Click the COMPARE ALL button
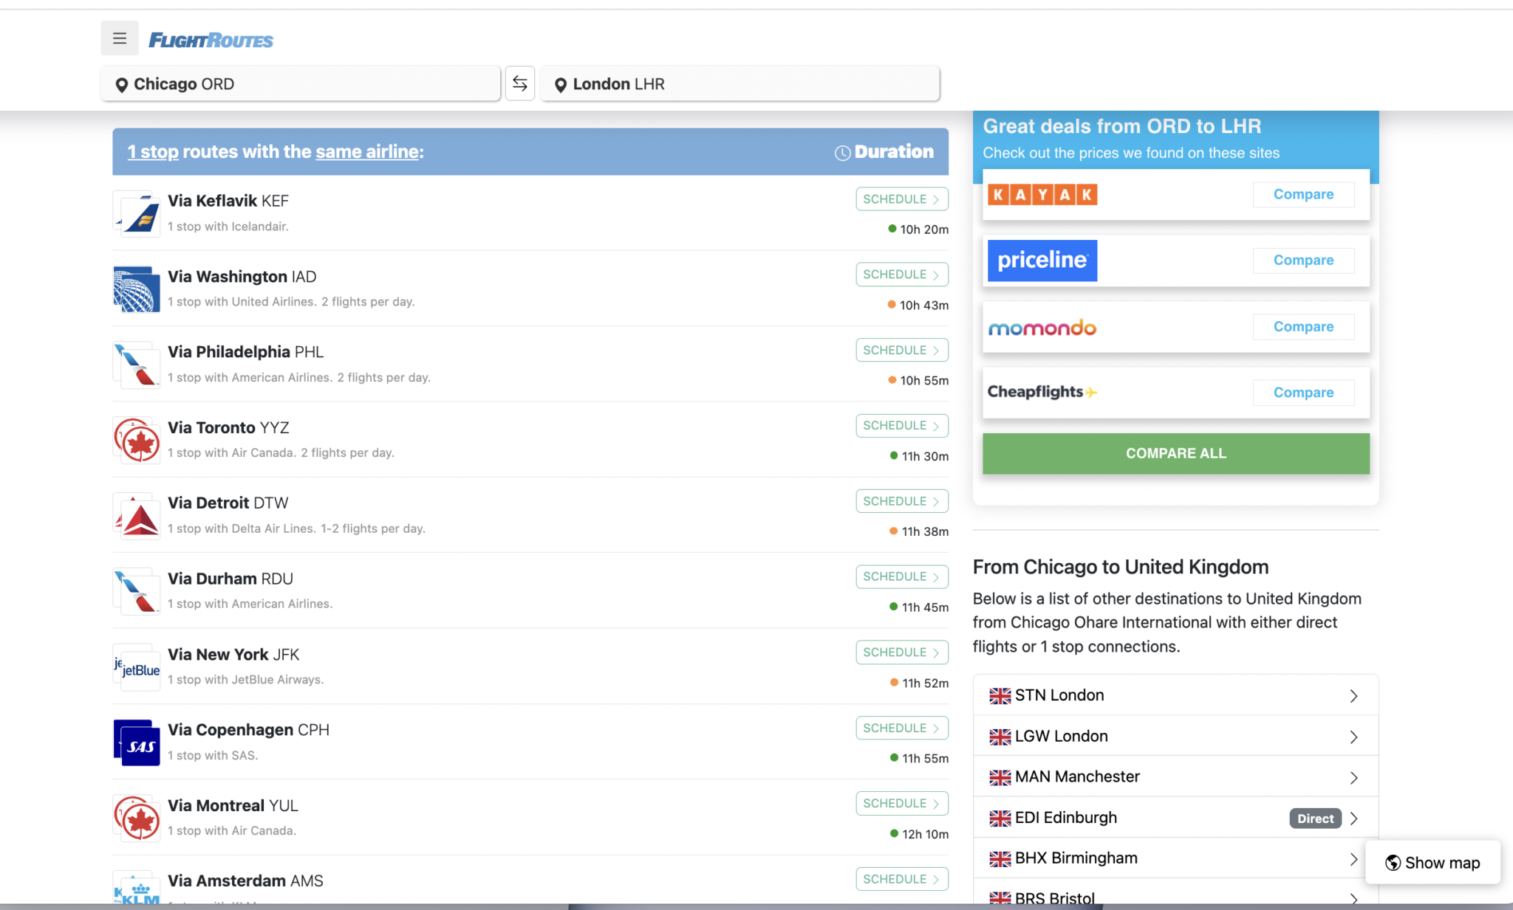This screenshot has height=910, width=1513. click(x=1175, y=453)
